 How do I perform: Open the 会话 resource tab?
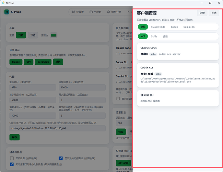tap(165, 36)
